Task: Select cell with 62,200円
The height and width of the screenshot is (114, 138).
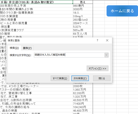Action: [83, 93]
